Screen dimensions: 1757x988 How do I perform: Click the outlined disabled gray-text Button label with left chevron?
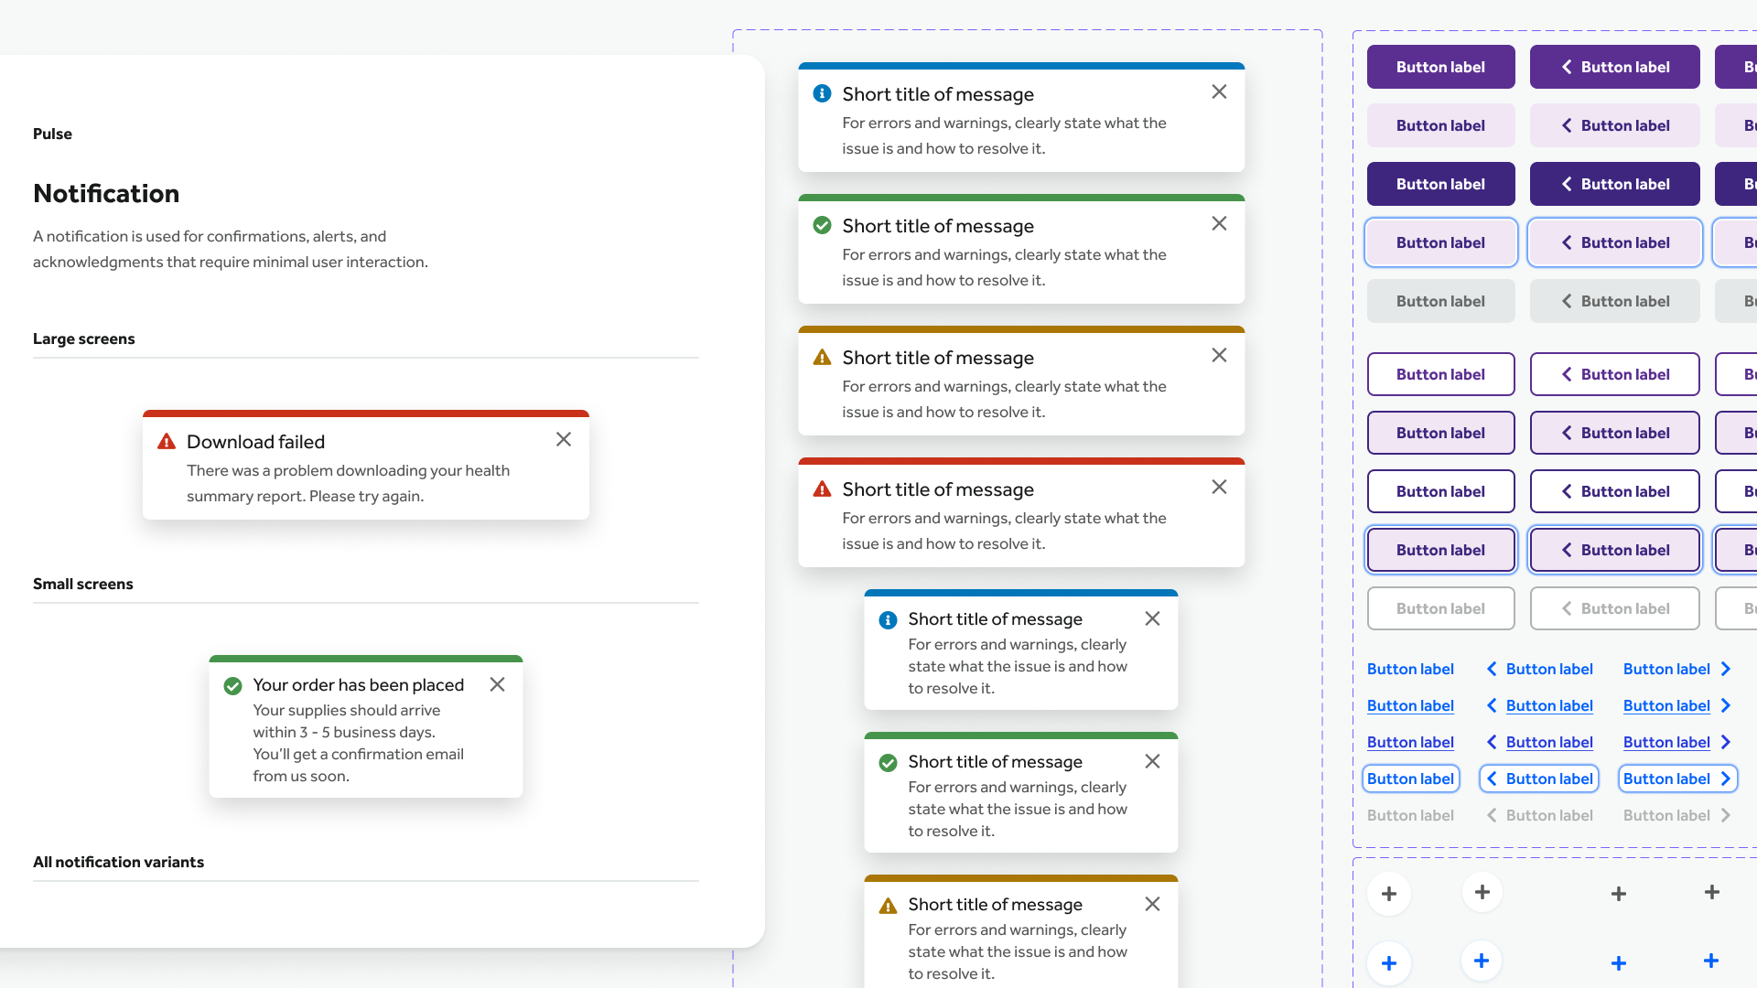pos(1615,608)
